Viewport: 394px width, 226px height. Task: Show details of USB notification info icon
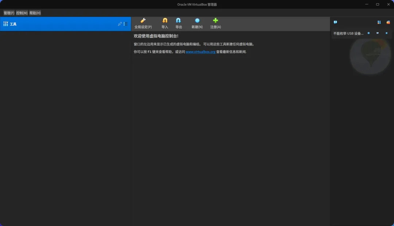(x=368, y=33)
